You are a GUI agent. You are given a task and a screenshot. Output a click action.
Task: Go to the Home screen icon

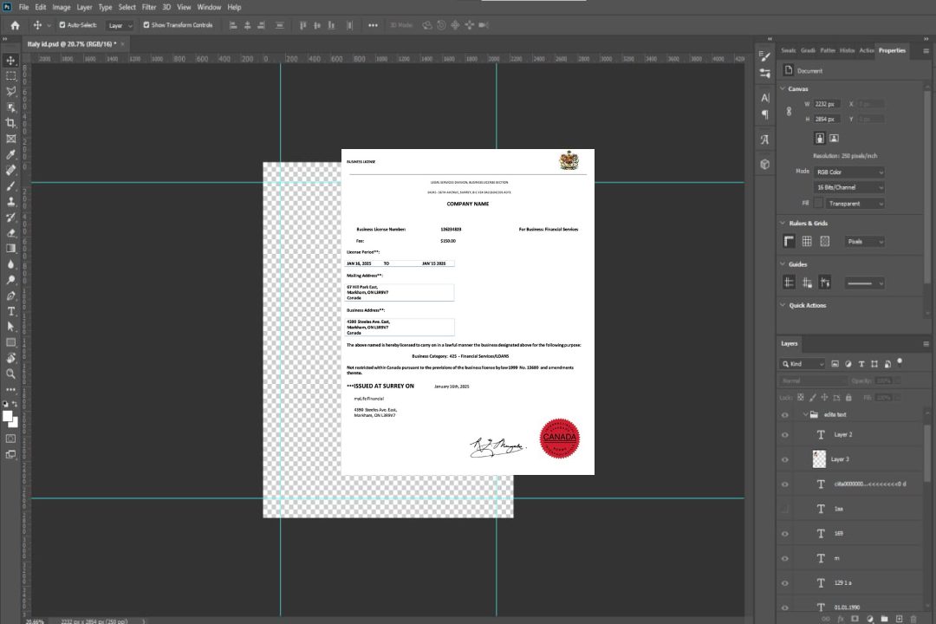[15, 25]
